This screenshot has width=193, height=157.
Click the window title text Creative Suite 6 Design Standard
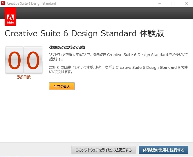click(x=31, y=3)
